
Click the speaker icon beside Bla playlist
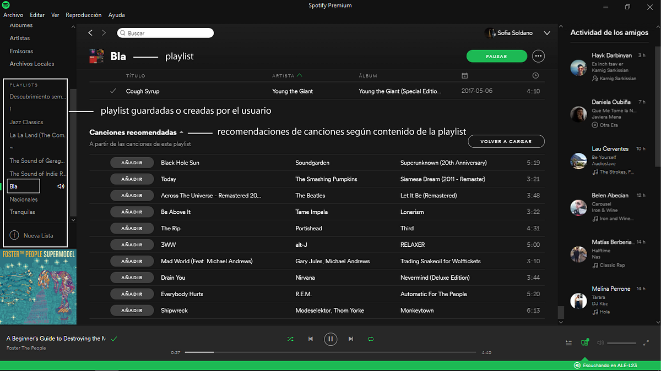click(61, 186)
